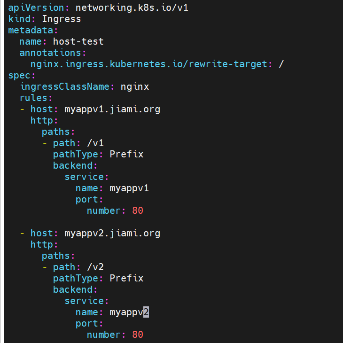Click the rewrite-target annotation key
This screenshot has width=343, height=343.
pos(148,64)
